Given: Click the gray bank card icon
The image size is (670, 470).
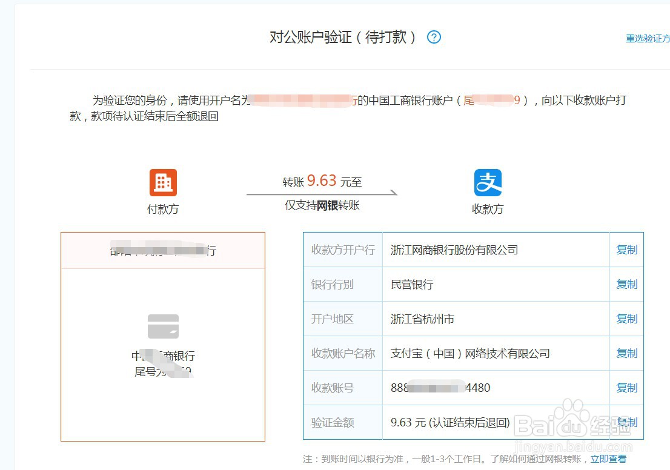Looking at the screenshot, I should click(163, 326).
